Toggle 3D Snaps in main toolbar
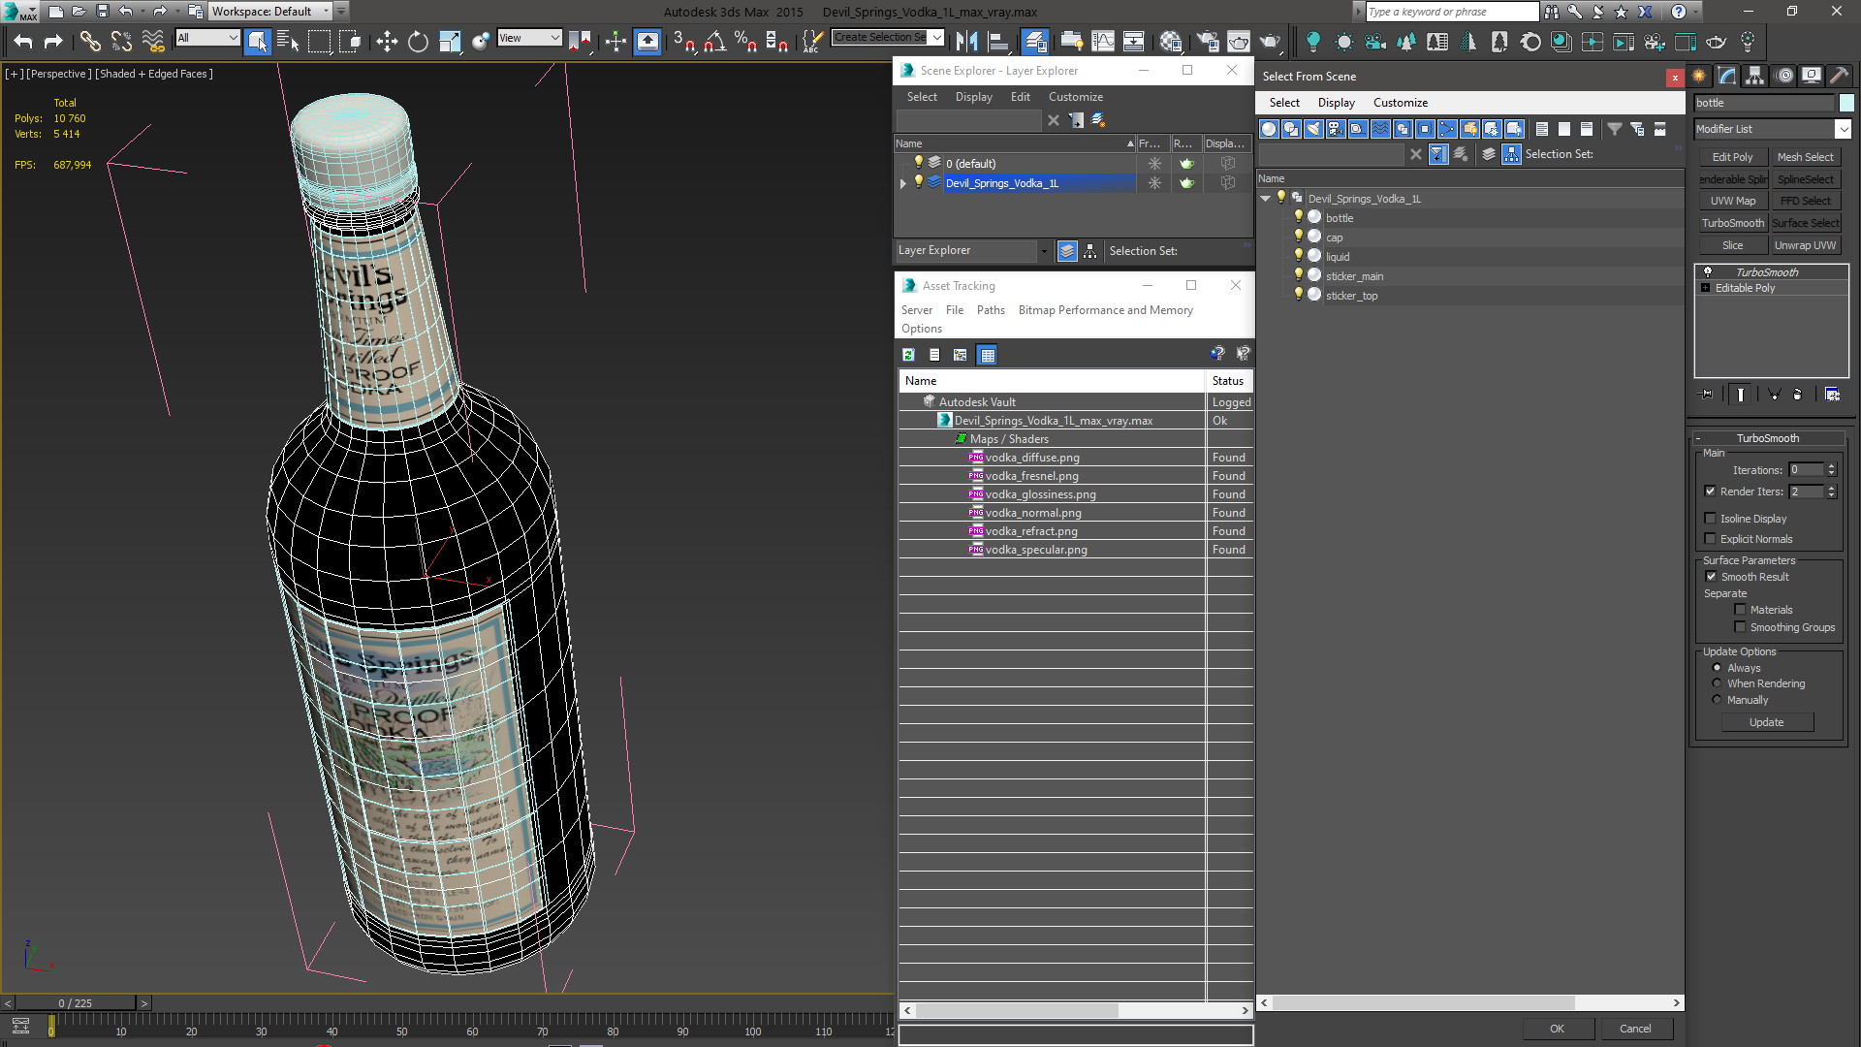 coord(684,41)
